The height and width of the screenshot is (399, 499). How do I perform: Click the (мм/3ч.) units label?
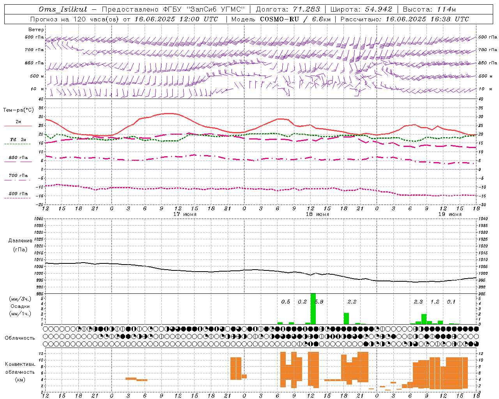(20, 299)
